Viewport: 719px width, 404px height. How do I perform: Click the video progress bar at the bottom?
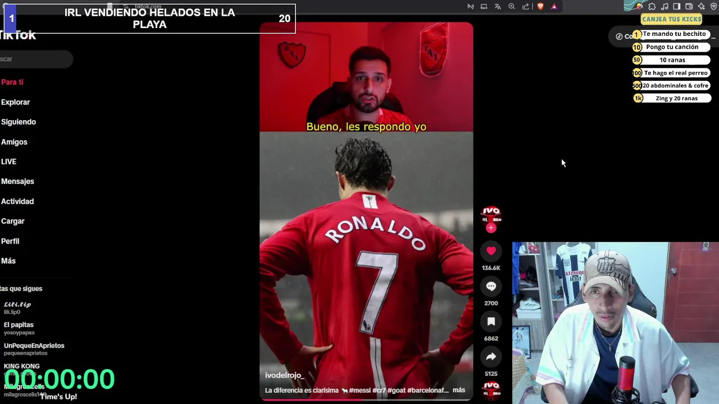[x=366, y=400]
